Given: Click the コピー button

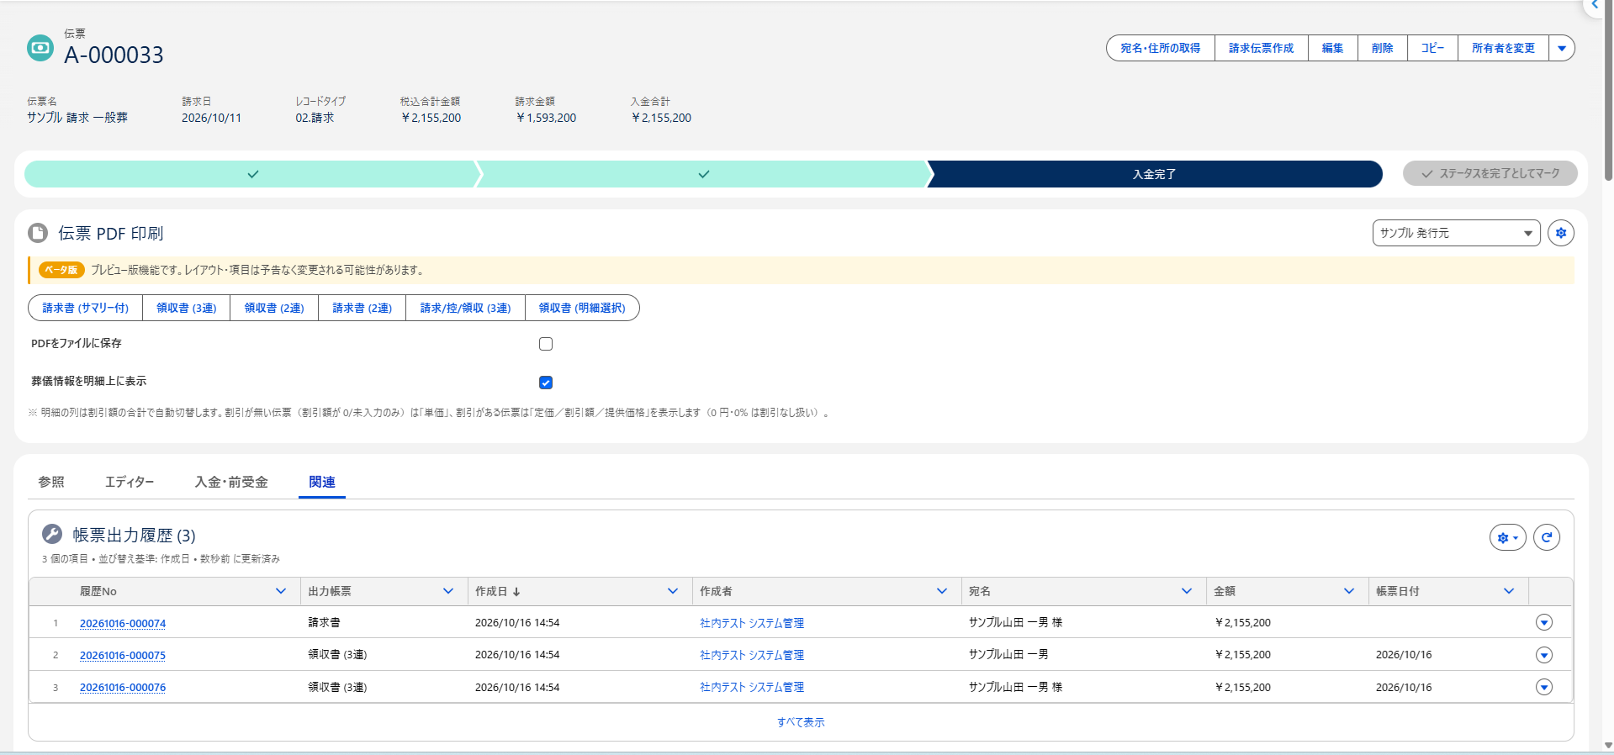Looking at the screenshot, I should [1432, 48].
